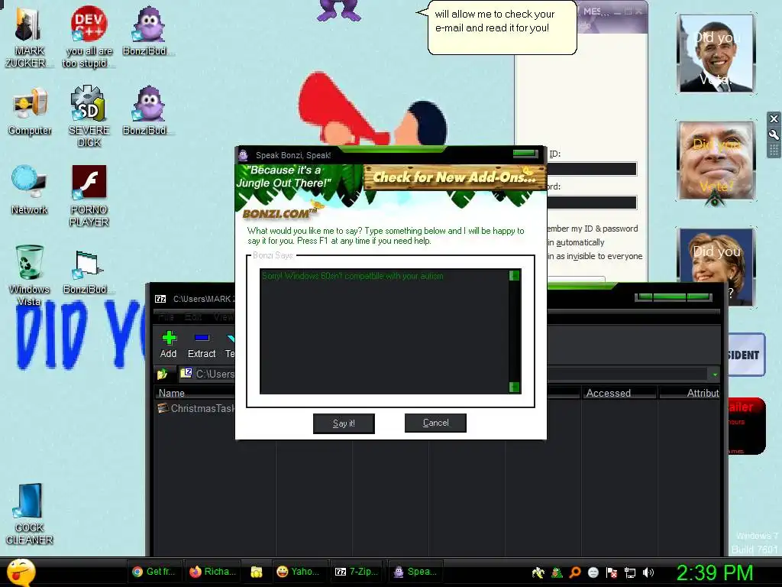The width and height of the screenshot is (782, 587).
Task: Click the 7z icon in 7-Zip title bar
Action: [x=160, y=299]
